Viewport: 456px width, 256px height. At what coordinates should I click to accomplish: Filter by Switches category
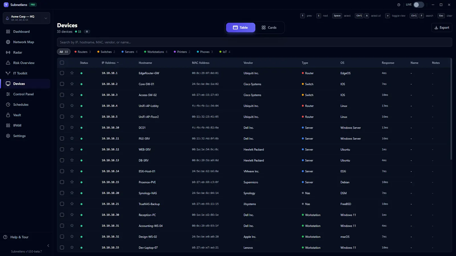tap(106, 52)
